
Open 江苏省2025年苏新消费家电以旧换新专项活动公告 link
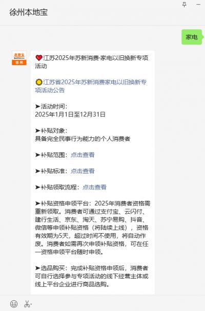tap(91, 86)
